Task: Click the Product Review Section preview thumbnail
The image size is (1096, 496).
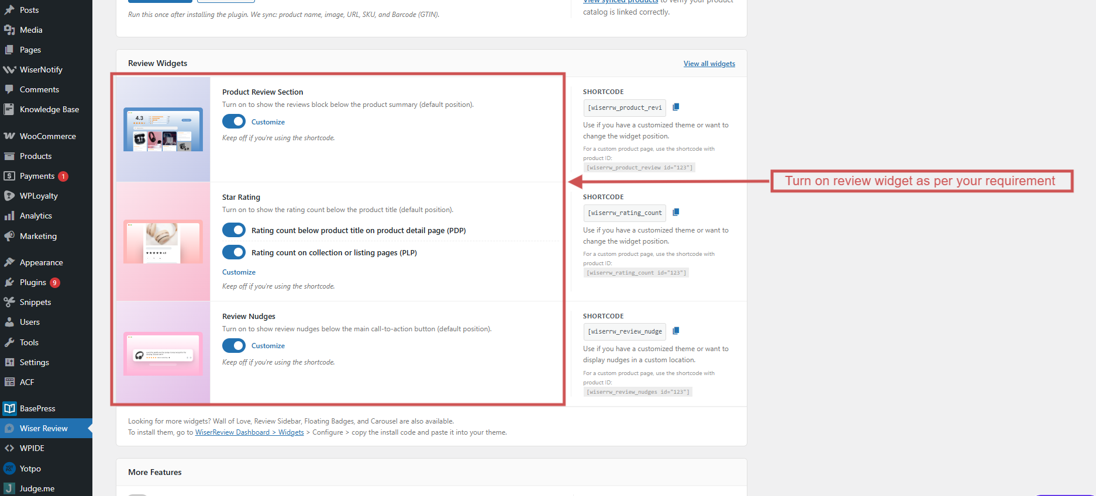Action: (163, 129)
